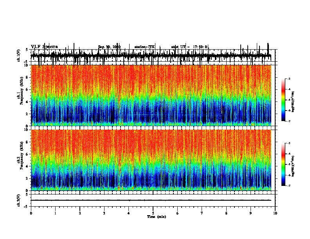Click the 'station=ITK' header label
The image size is (310, 239).
(144, 47)
